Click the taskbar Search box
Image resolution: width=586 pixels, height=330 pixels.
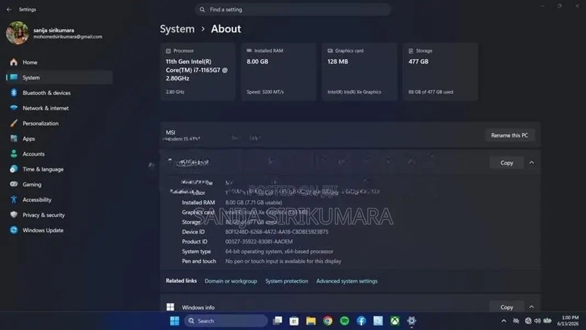click(x=226, y=321)
